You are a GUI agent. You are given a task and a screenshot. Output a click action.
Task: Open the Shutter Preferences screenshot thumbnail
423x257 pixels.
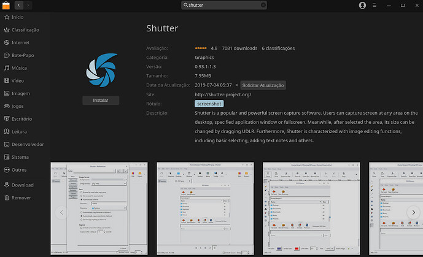(99, 209)
